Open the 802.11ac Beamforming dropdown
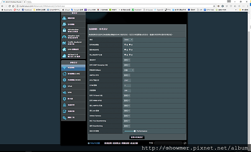This screenshot has width=251, height=152. pos(127,121)
